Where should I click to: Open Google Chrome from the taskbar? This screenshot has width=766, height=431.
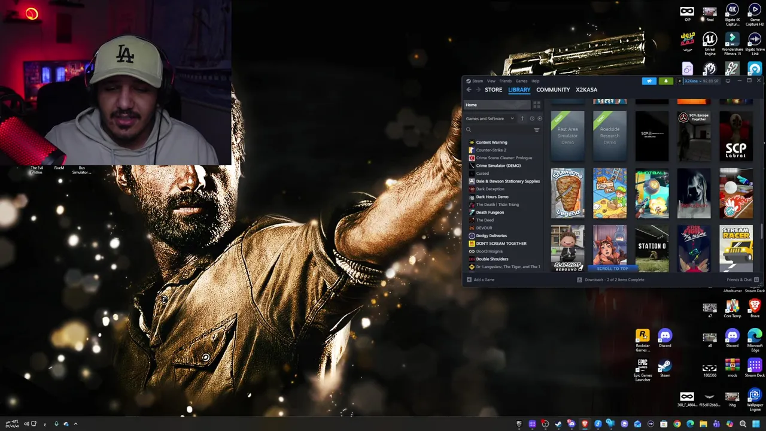tap(677, 424)
